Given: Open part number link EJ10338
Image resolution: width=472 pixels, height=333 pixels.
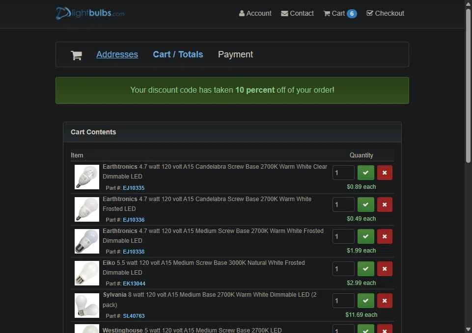Looking at the screenshot, I should (134, 252).
